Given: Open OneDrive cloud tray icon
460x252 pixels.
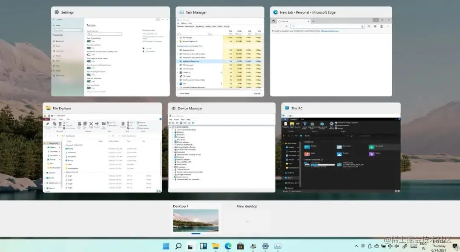Looking at the screenshot, I should point(377,246).
